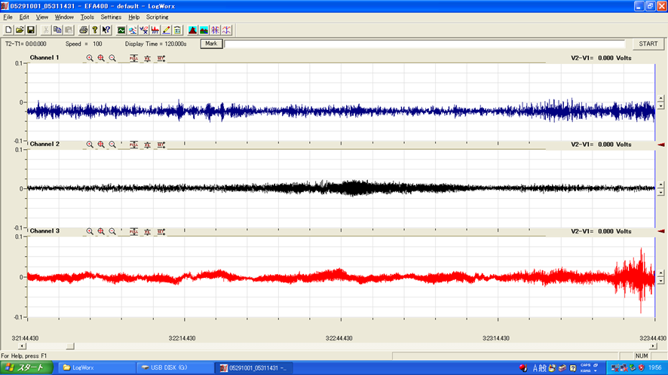Click the yellow question mark help icon

coord(94,30)
